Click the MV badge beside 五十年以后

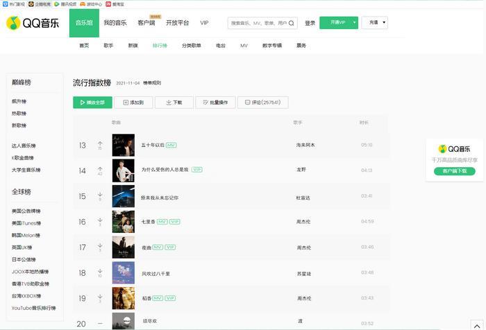click(171, 145)
